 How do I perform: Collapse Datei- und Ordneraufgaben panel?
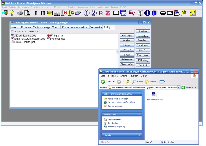coord(139,94)
